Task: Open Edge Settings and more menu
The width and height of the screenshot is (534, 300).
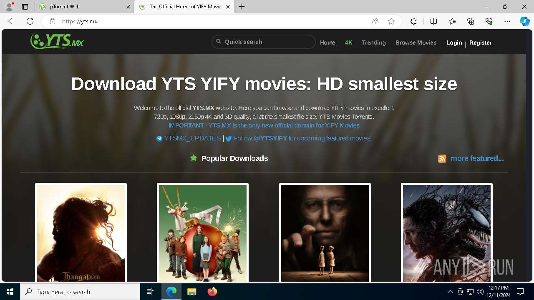Action: (507, 21)
